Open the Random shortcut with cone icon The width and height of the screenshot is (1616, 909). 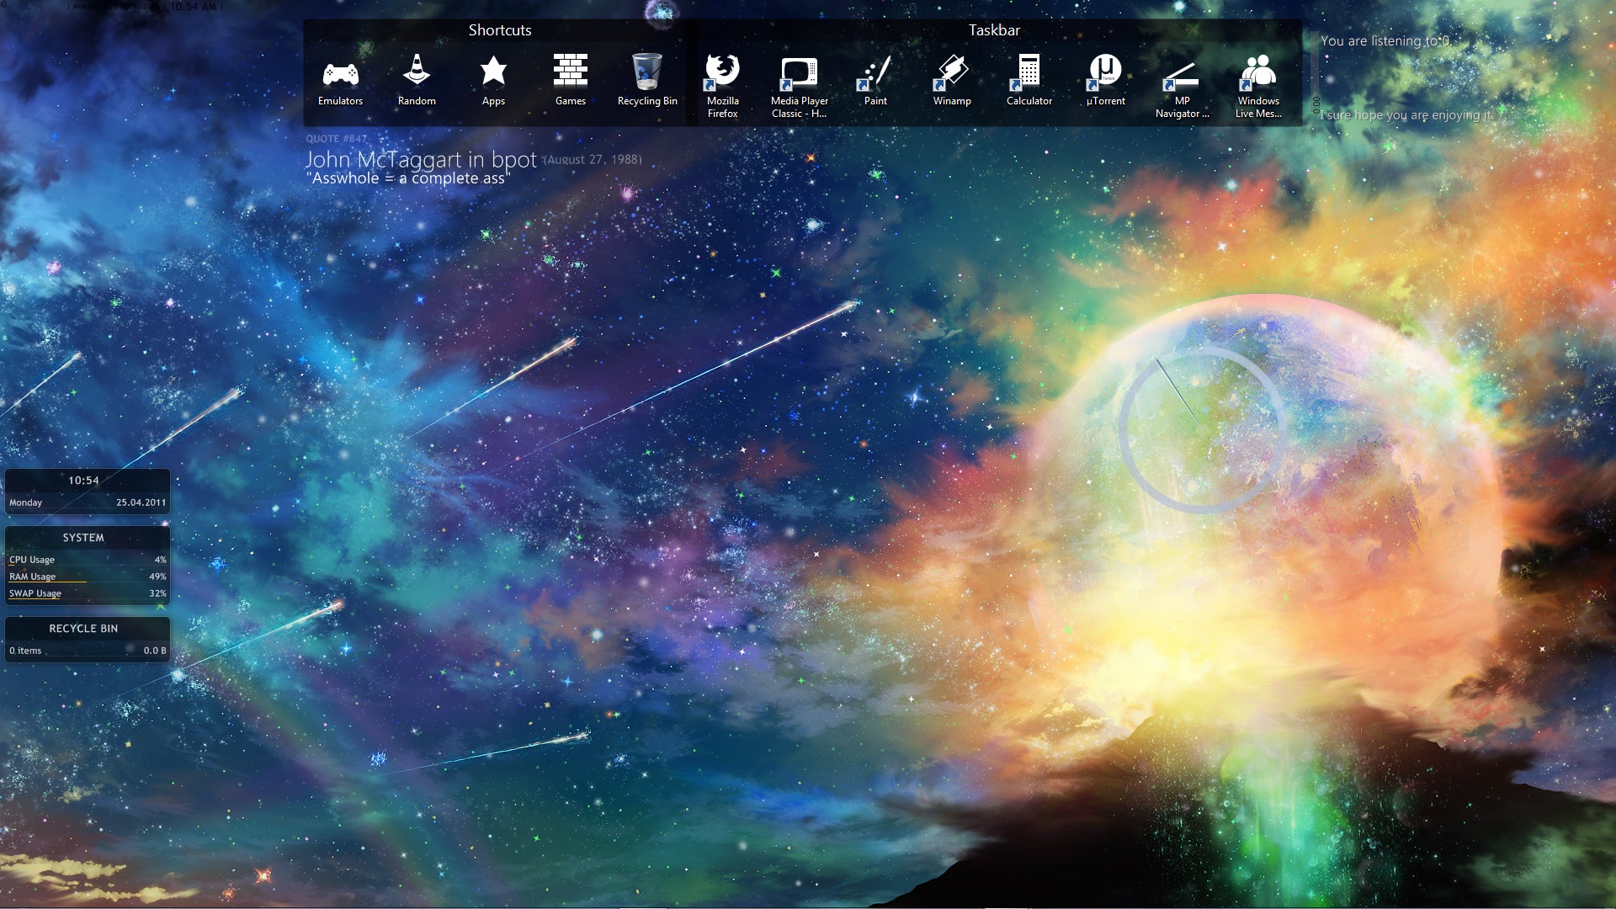pos(417,82)
